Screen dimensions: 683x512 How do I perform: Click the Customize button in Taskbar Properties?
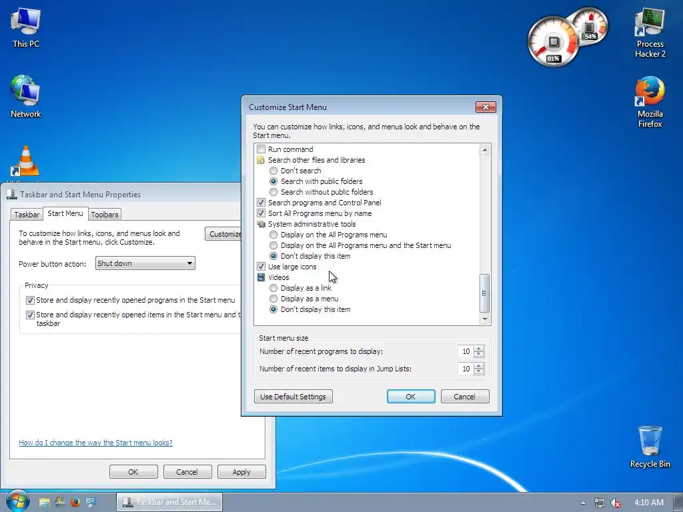(x=223, y=234)
